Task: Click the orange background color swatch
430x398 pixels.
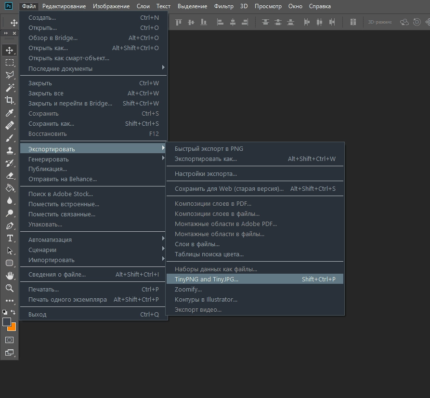Action: click(13, 328)
